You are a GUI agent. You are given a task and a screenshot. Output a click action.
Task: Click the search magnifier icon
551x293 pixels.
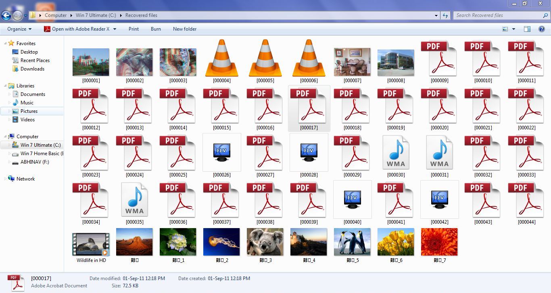(545, 15)
